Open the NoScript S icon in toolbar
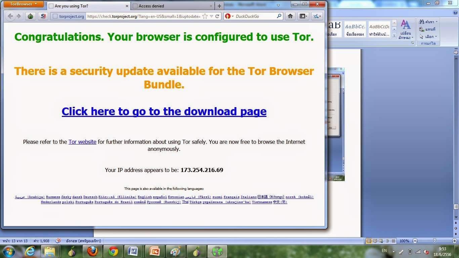The image size is (459, 258). [x=43, y=16]
